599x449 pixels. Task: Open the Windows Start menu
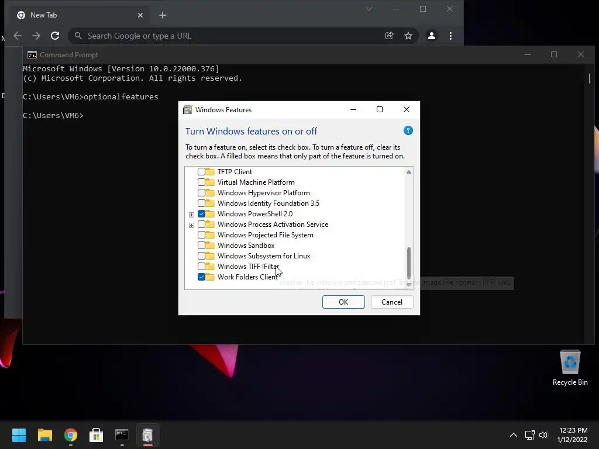[19, 435]
